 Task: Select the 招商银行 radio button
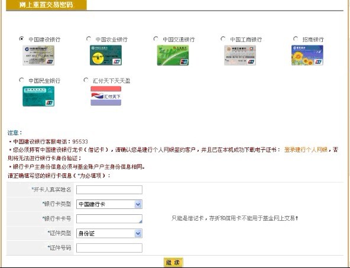tap(296, 39)
